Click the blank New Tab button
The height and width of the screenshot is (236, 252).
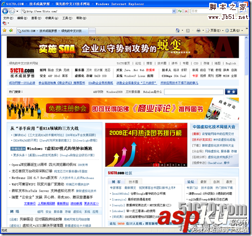click(92, 31)
